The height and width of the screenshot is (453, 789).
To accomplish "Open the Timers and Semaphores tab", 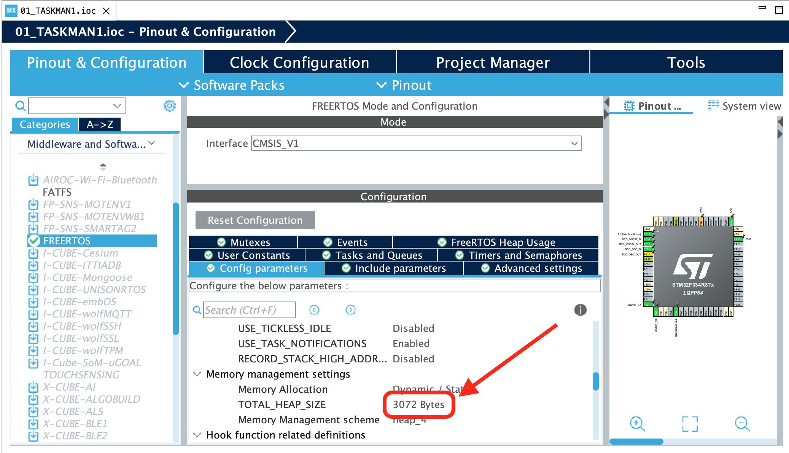I will (518, 255).
